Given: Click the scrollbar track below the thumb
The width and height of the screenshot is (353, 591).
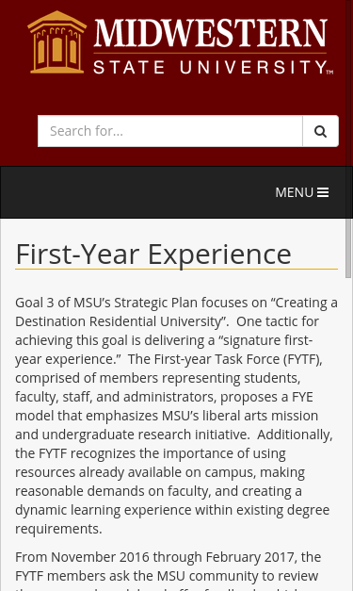Looking at the screenshot, I should click(348, 434).
